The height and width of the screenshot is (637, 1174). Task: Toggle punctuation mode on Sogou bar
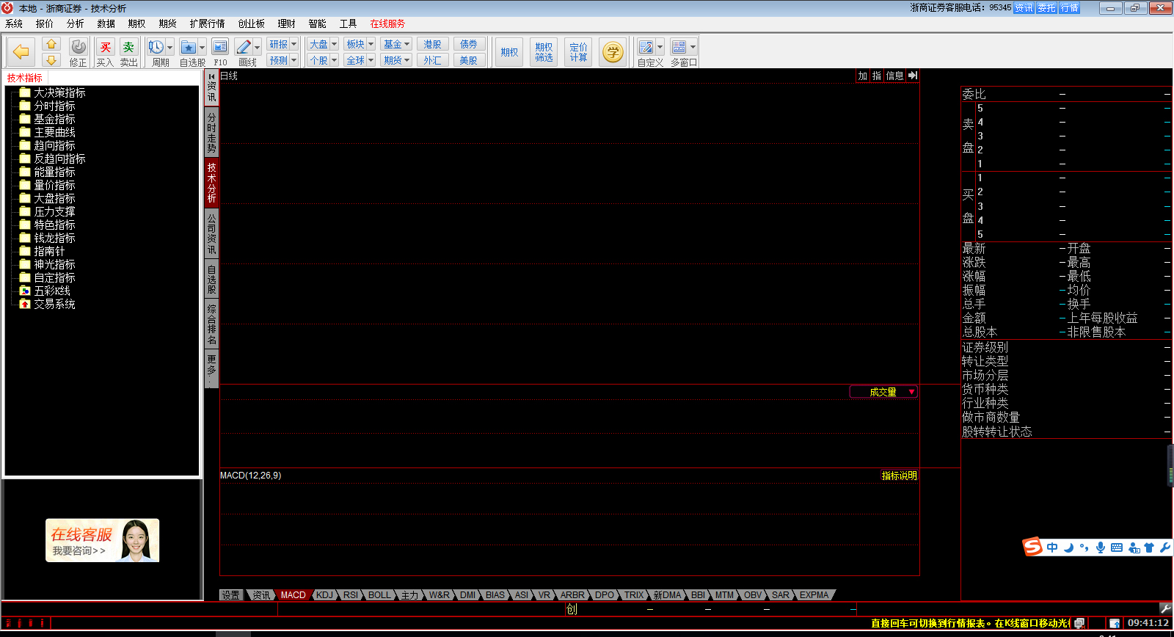pos(1084,547)
